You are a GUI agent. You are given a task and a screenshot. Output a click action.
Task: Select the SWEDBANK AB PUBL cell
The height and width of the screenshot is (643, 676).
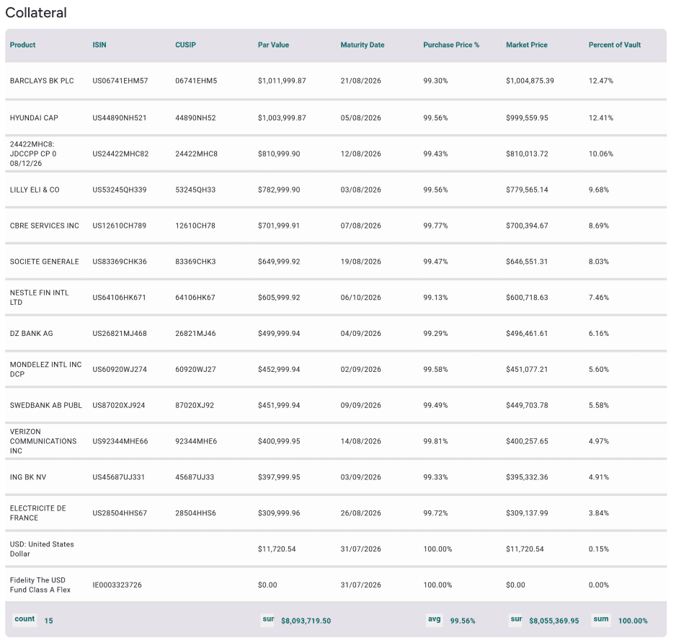[x=45, y=405]
